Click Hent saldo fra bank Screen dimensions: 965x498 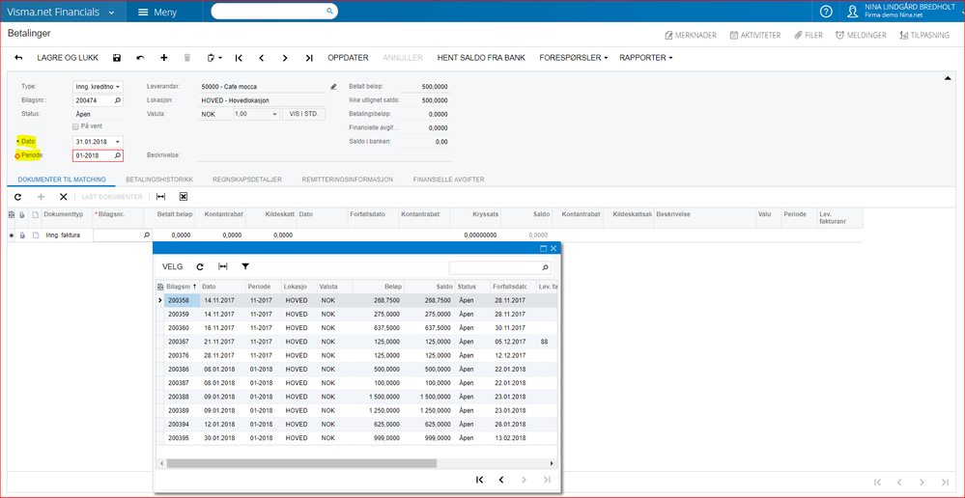(x=481, y=58)
